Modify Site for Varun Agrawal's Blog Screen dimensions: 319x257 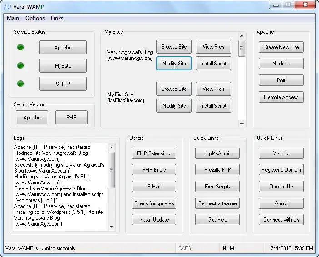coord(174,64)
